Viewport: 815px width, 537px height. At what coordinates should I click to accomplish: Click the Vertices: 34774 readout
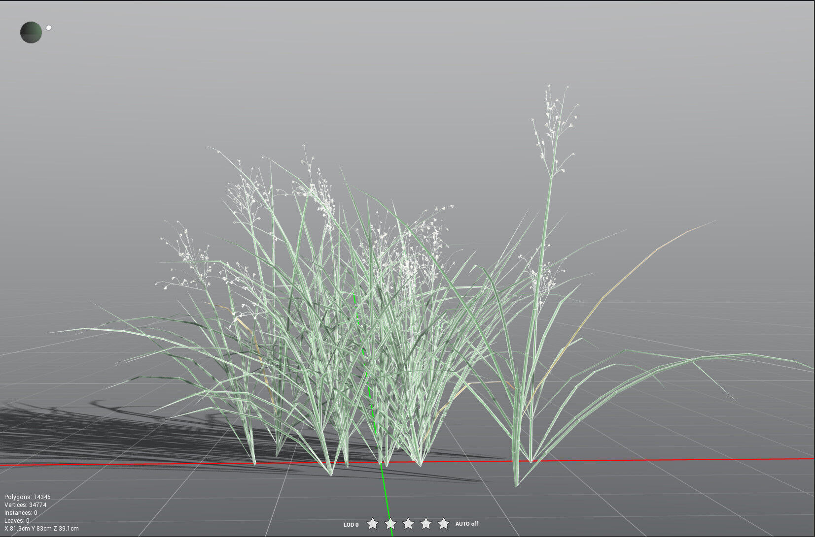pos(26,505)
